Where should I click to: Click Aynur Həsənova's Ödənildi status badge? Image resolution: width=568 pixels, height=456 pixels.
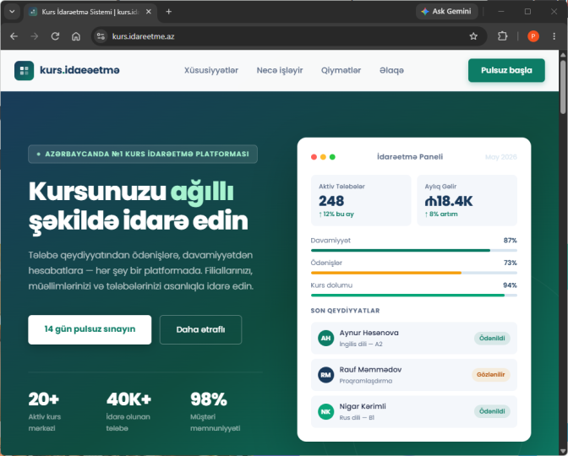point(492,338)
